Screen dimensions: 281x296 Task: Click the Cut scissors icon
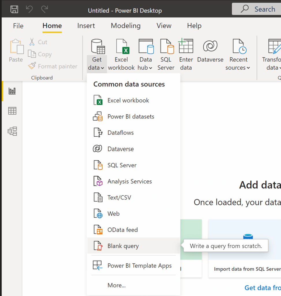tap(32, 42)
